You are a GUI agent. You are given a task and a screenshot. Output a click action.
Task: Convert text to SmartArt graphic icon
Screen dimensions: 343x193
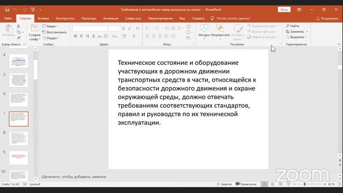(x=189, y=38)
